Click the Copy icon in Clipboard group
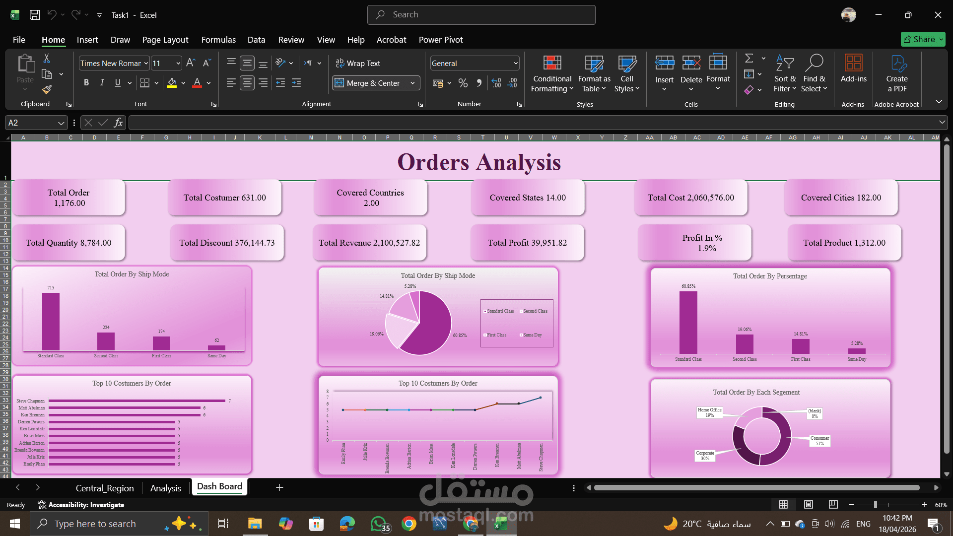This screenshot has width=953, height=536. click(x=47, y=74)
